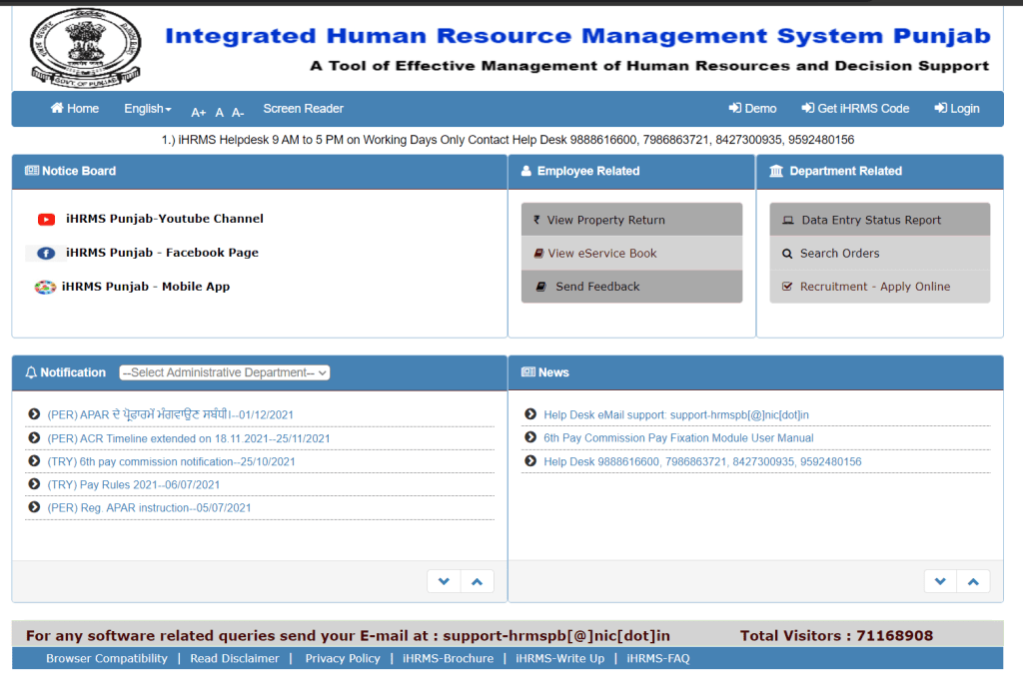The height and width of the screenshot is (697, 1023).
Task: Open the Help Desk eMail support news link
Action: pos(676,414)
